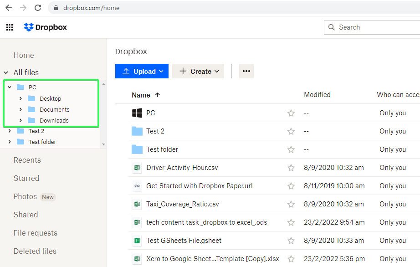Click the Documents folder icon in sidebar
This screenshot has height=267, width=420.
31,109
